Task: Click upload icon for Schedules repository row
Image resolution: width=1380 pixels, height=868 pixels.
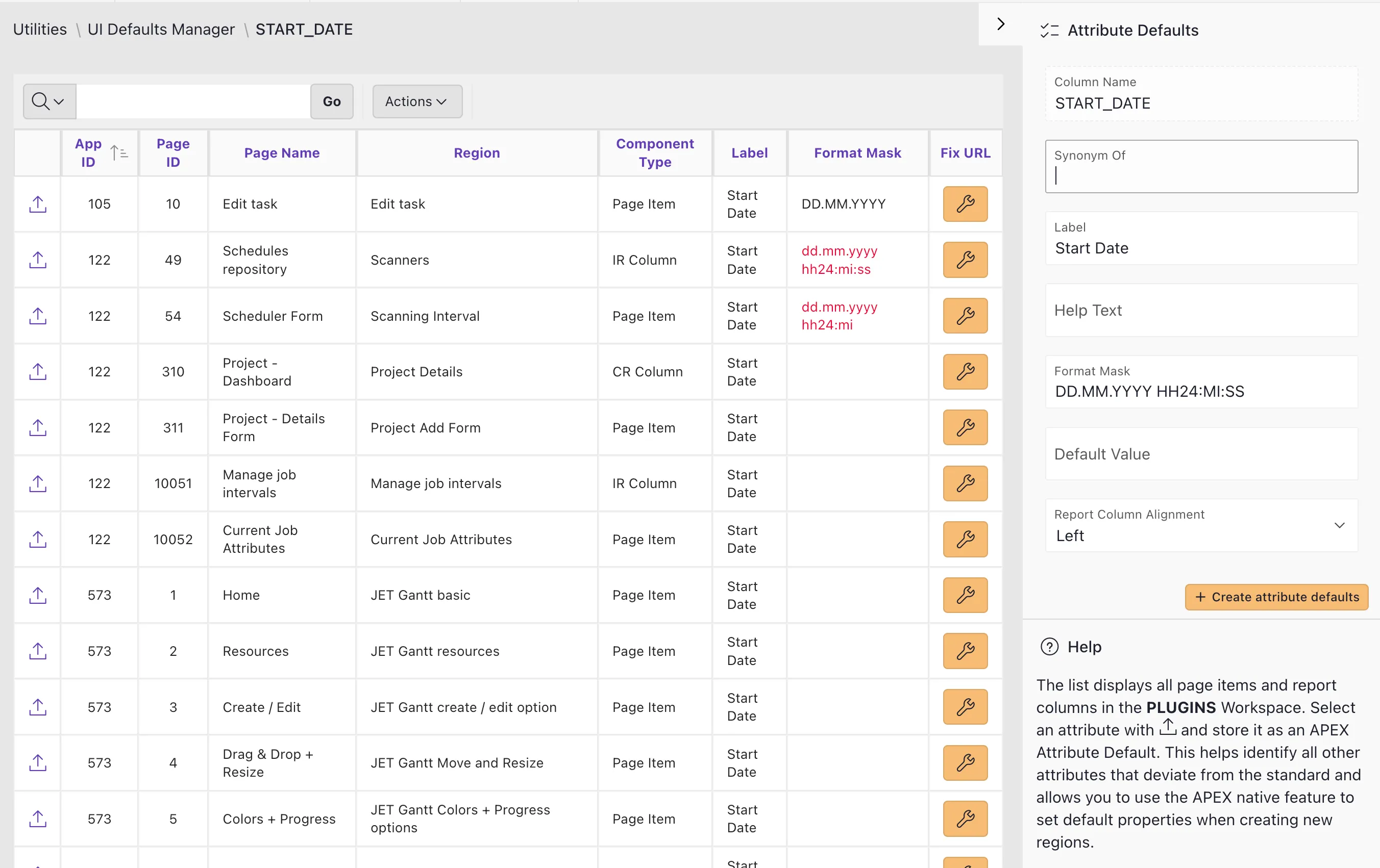Action: (x=38, y=260)
